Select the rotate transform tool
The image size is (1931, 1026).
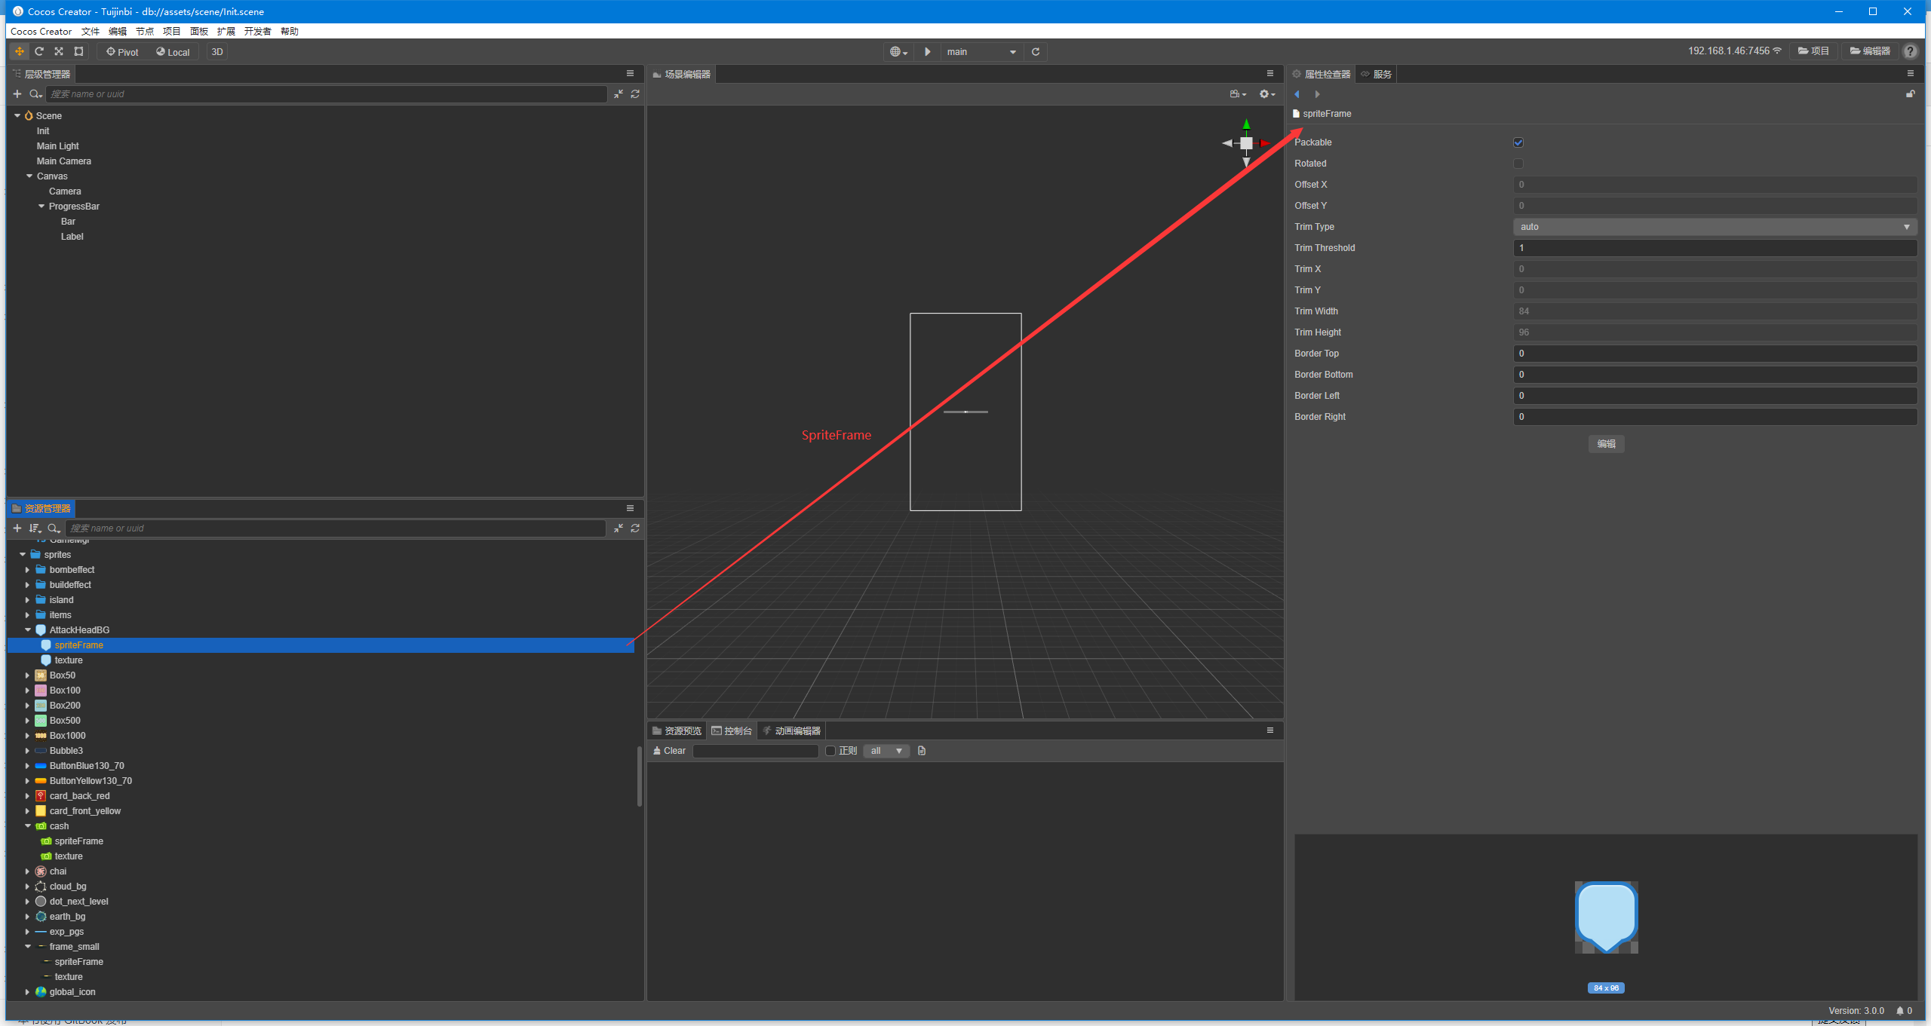[39, 51]
